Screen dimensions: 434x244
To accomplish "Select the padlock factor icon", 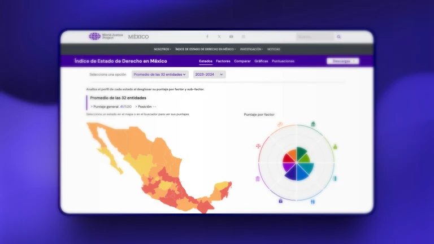I will tap(281, 201).
